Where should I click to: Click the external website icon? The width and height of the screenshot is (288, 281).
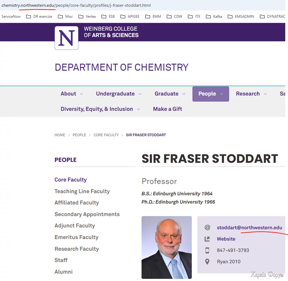(x=207, y=239)
